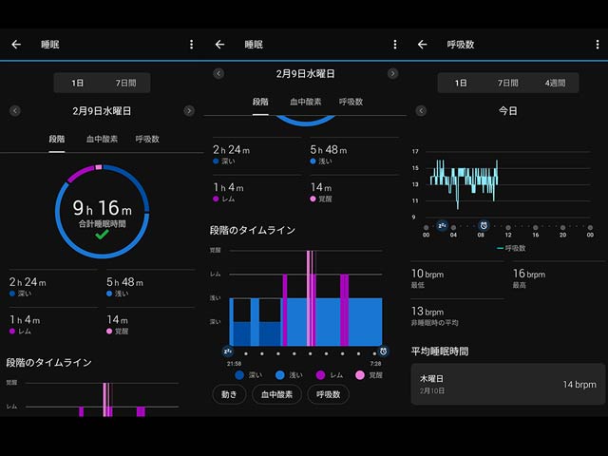Tap 今日 date label on 呼吸数 screen

508,111
